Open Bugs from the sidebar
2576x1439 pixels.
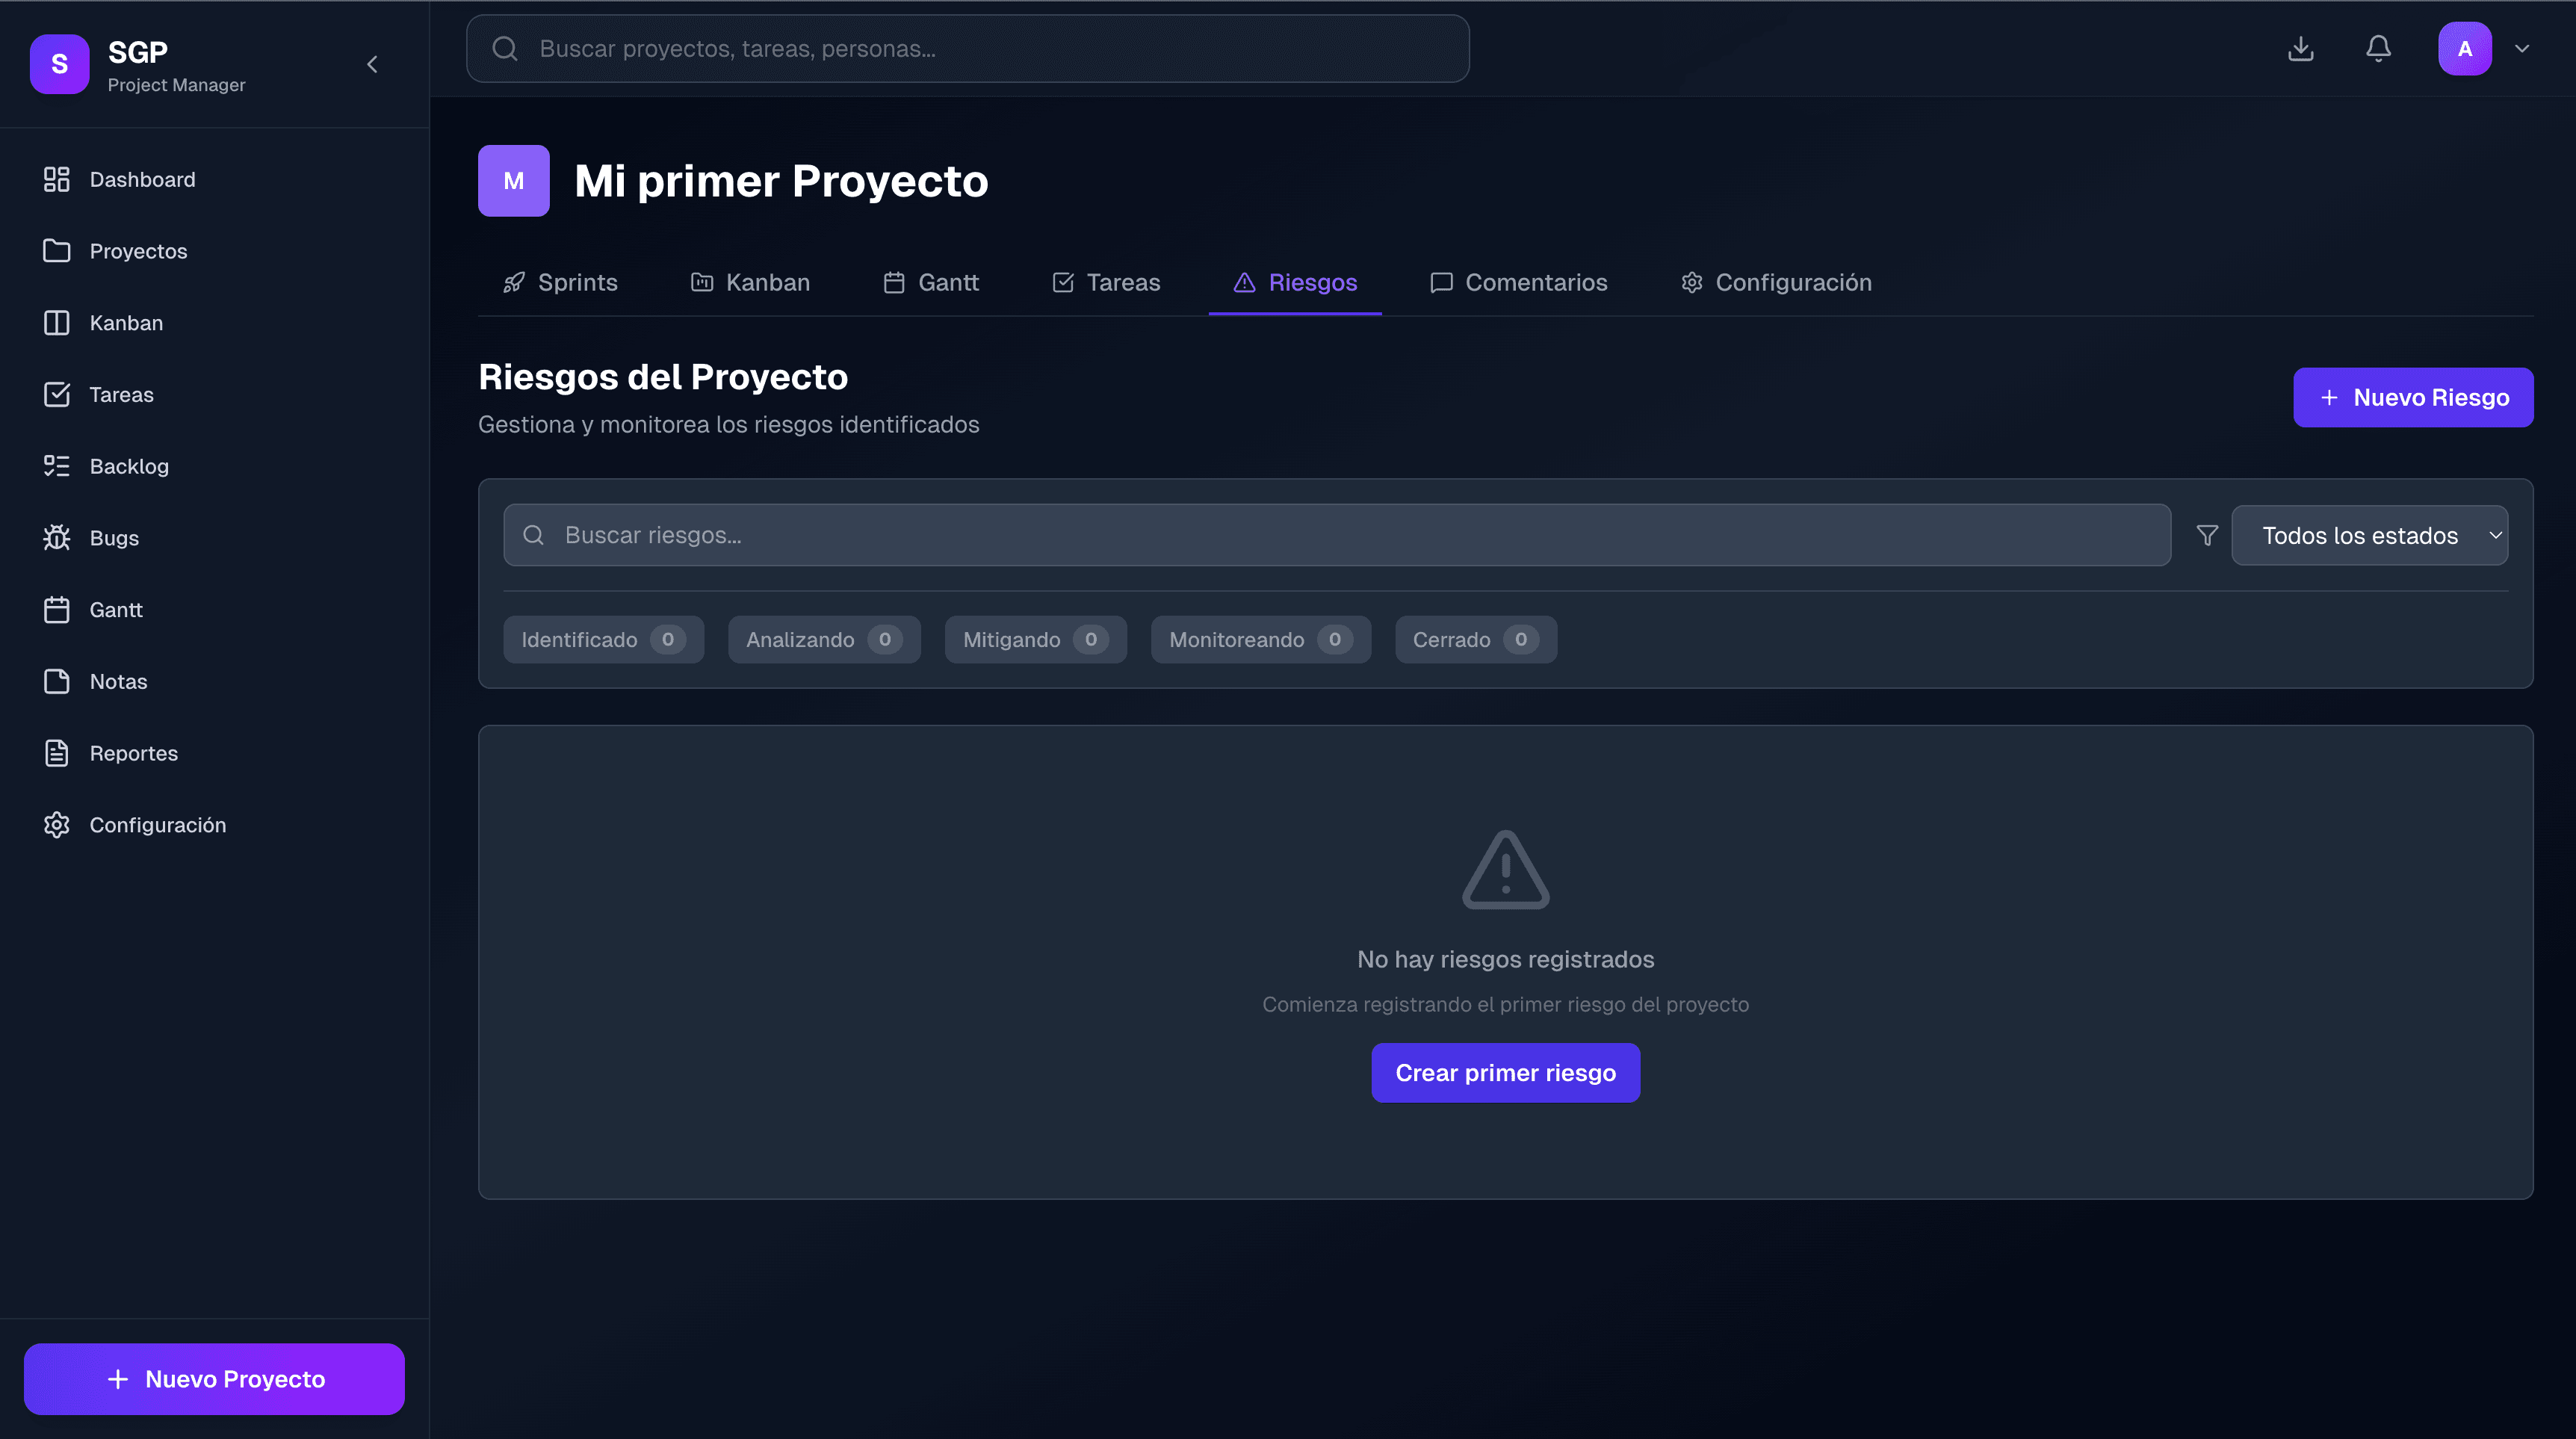[114, 538]
